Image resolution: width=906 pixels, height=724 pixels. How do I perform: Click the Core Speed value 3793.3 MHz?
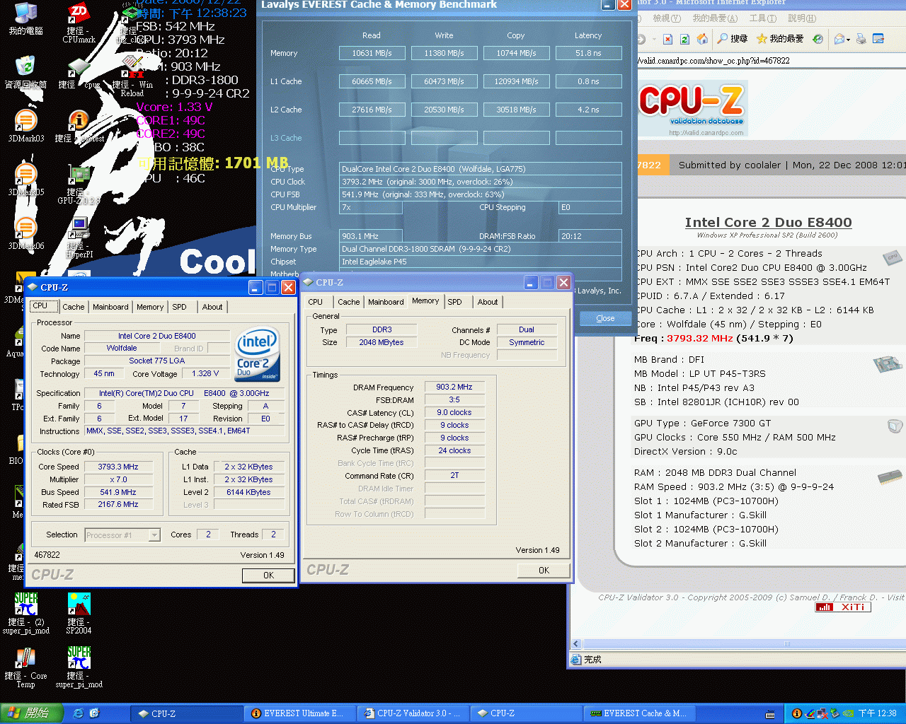pyautogui.click(x=118, y=467)
